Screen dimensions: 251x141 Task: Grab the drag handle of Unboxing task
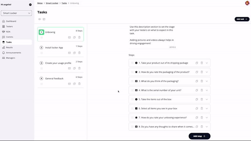42,37
